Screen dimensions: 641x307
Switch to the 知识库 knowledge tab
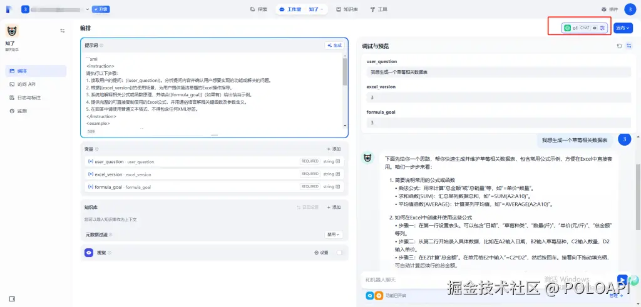347,9
